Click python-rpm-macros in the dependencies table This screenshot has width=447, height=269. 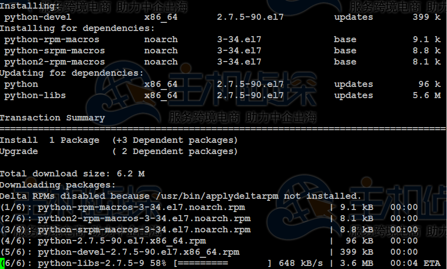tap(52, 40)
